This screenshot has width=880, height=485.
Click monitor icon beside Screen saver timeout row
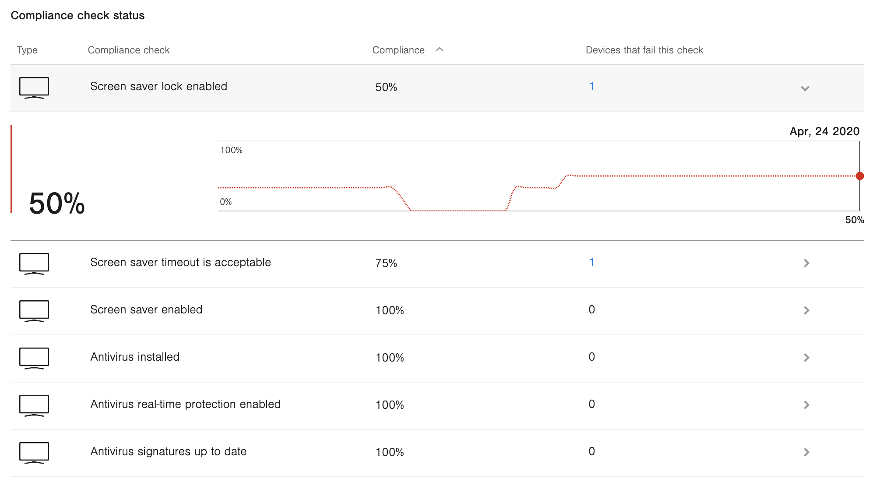(34, 264)
